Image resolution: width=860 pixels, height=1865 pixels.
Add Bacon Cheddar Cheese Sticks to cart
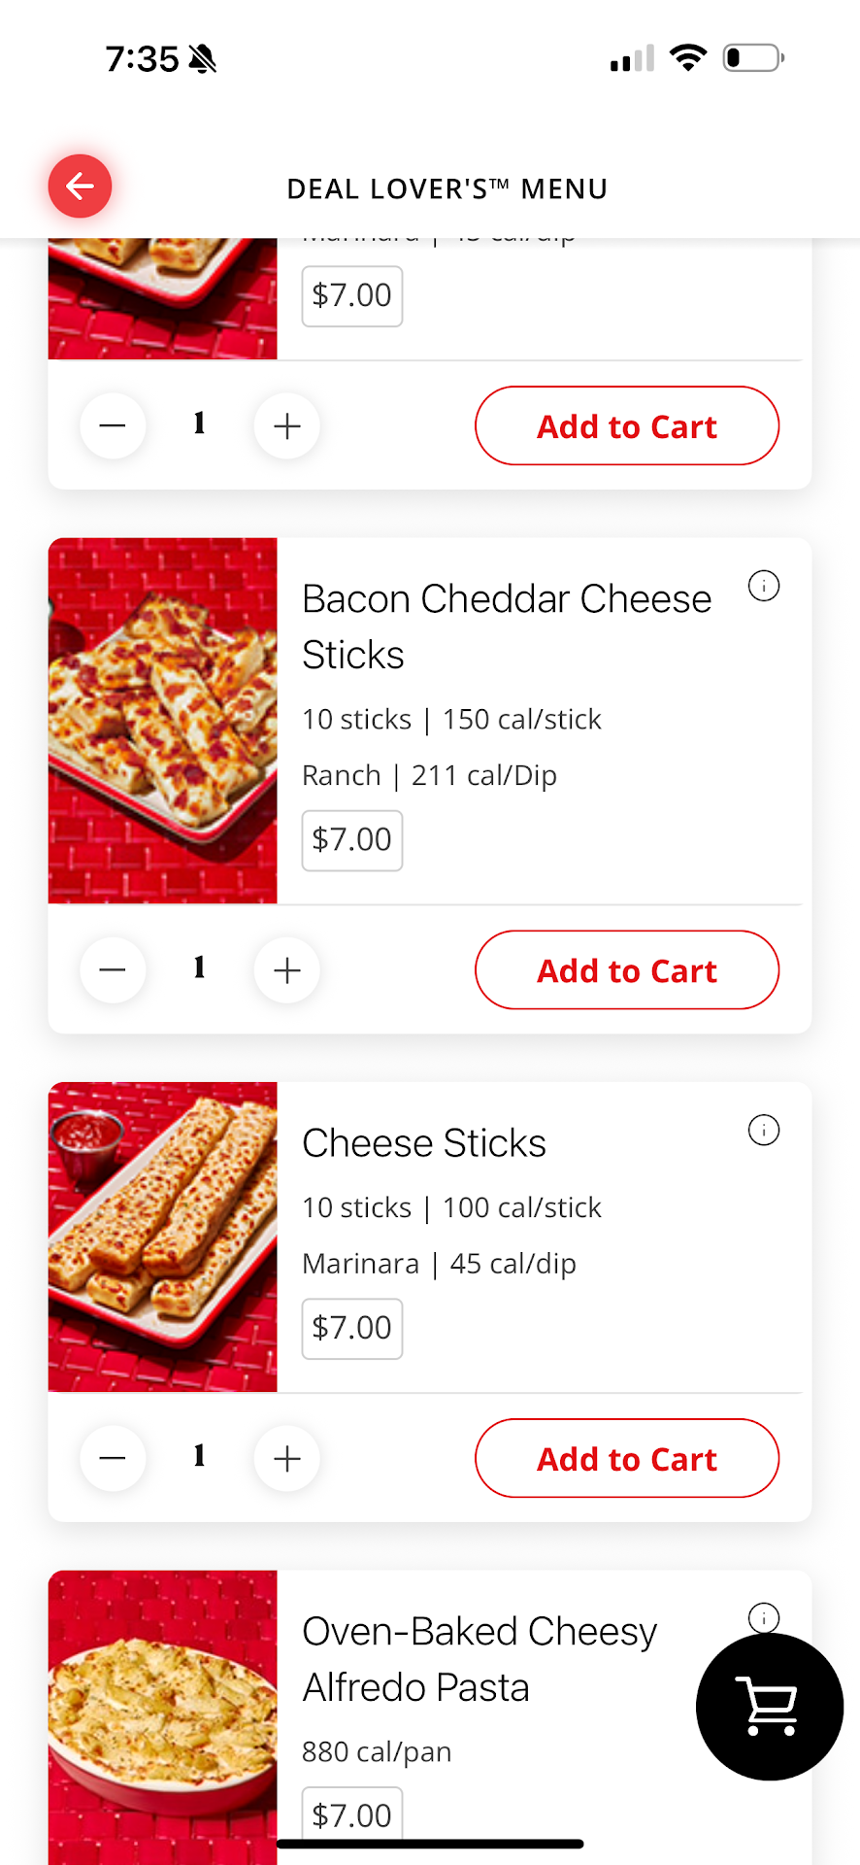pos(626,970)
